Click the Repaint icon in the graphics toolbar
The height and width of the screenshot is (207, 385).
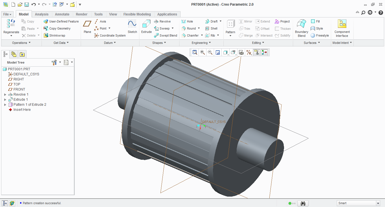[218, 52]
